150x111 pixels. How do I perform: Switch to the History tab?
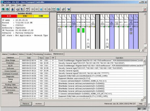[22, 54]
